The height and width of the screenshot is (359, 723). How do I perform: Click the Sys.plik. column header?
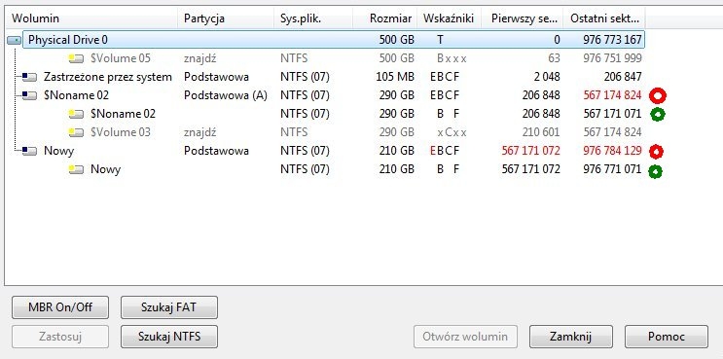click(313, 18)
